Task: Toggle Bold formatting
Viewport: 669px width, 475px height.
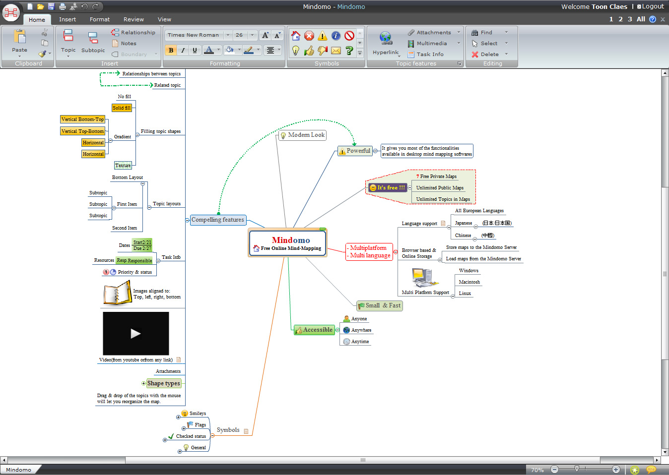Action: (171, 50)
